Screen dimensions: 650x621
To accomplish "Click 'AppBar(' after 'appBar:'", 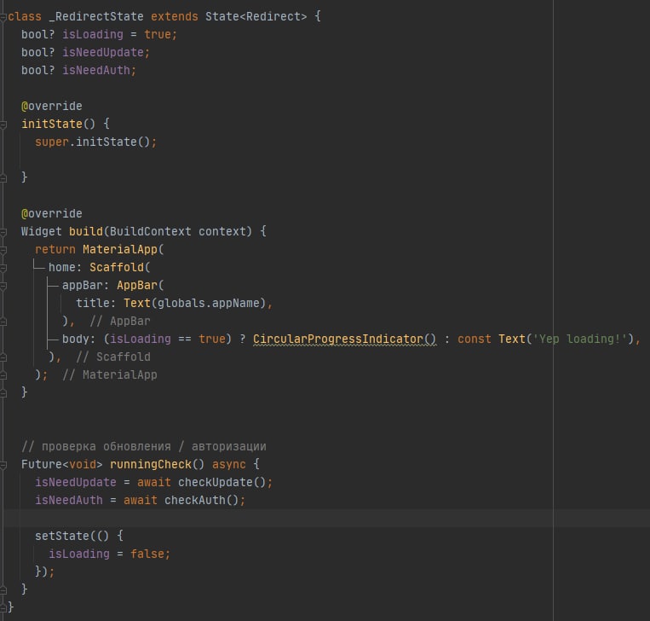I will click(140, 285).
